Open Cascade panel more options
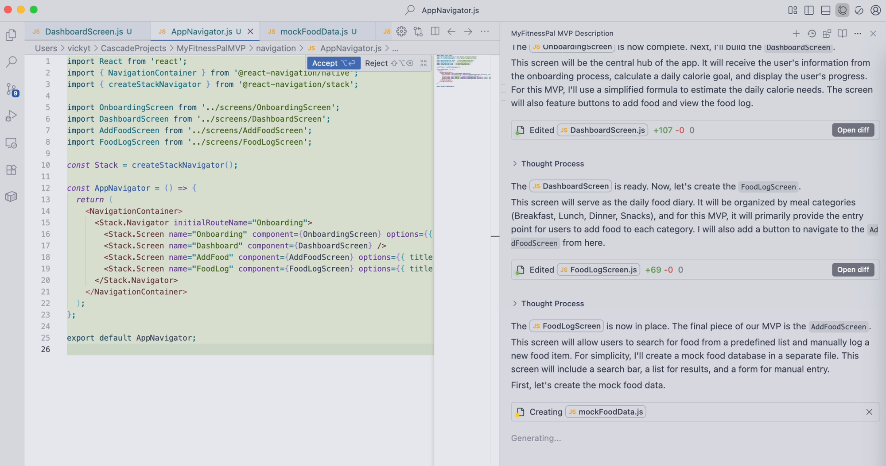 pyautogui.click(x=858, y=34)
